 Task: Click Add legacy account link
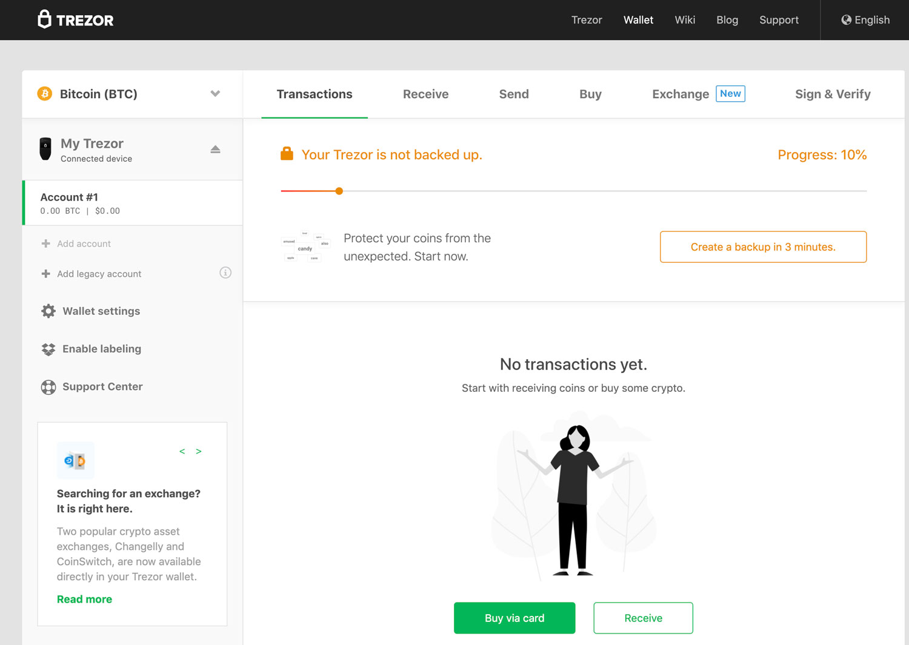coord(99,274)
